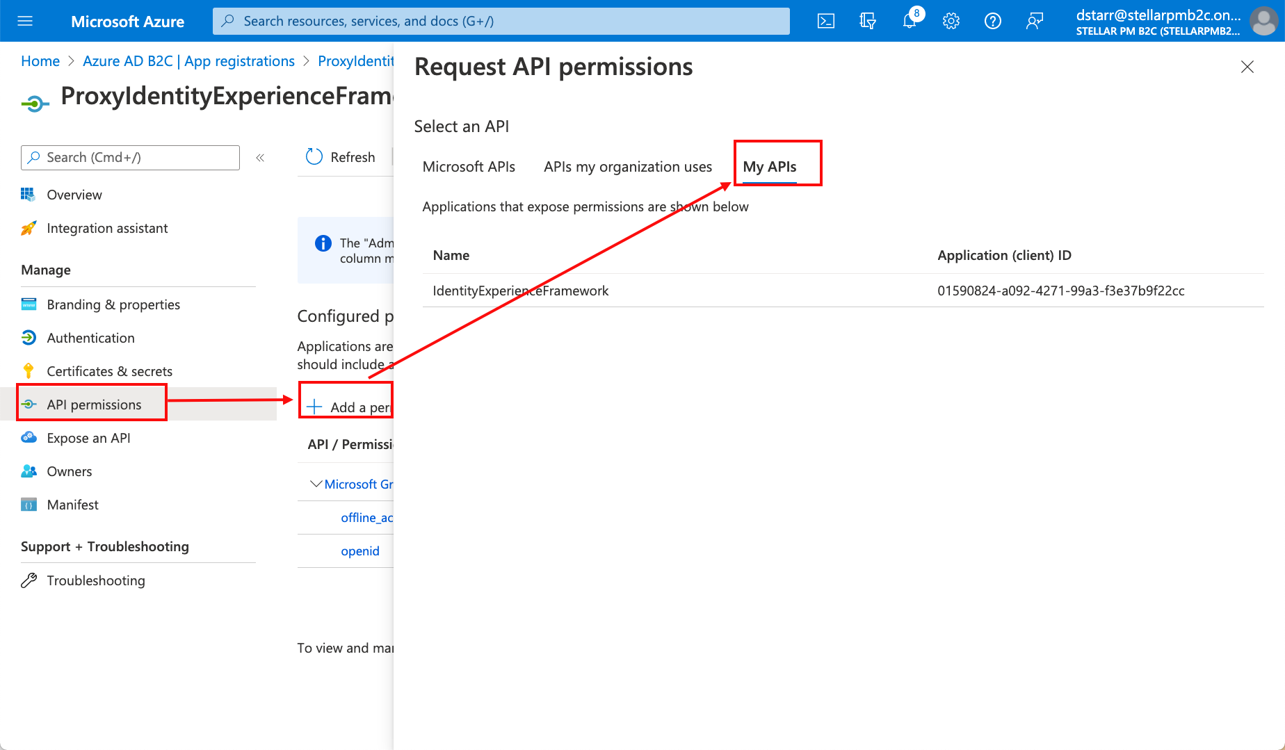The height and width of the screenshot is (750, 1285).
Task: Open Expose an API in sidebar
Action: (88, 438)
